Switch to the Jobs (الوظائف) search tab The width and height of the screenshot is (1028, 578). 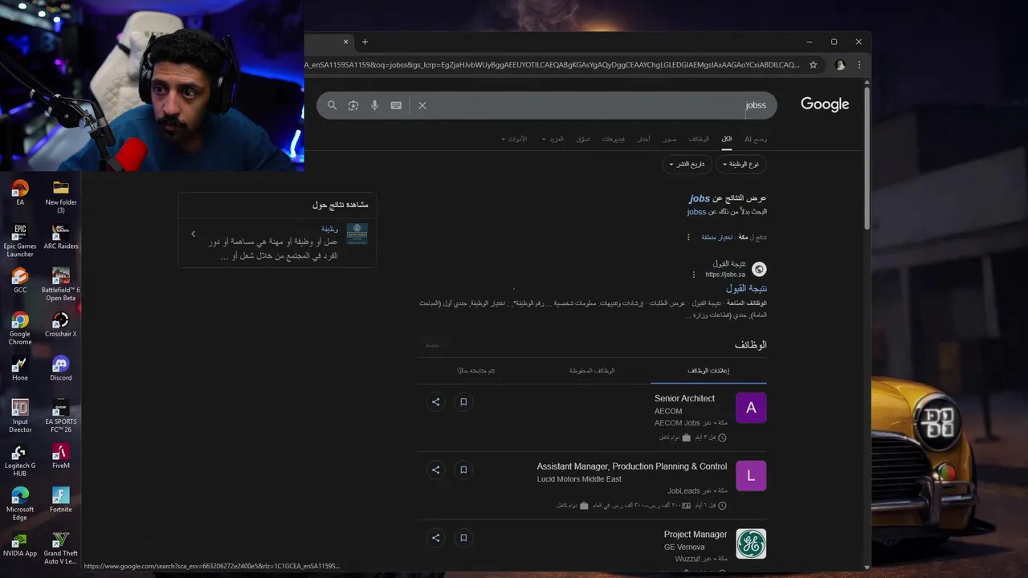(x=699, y=139)
